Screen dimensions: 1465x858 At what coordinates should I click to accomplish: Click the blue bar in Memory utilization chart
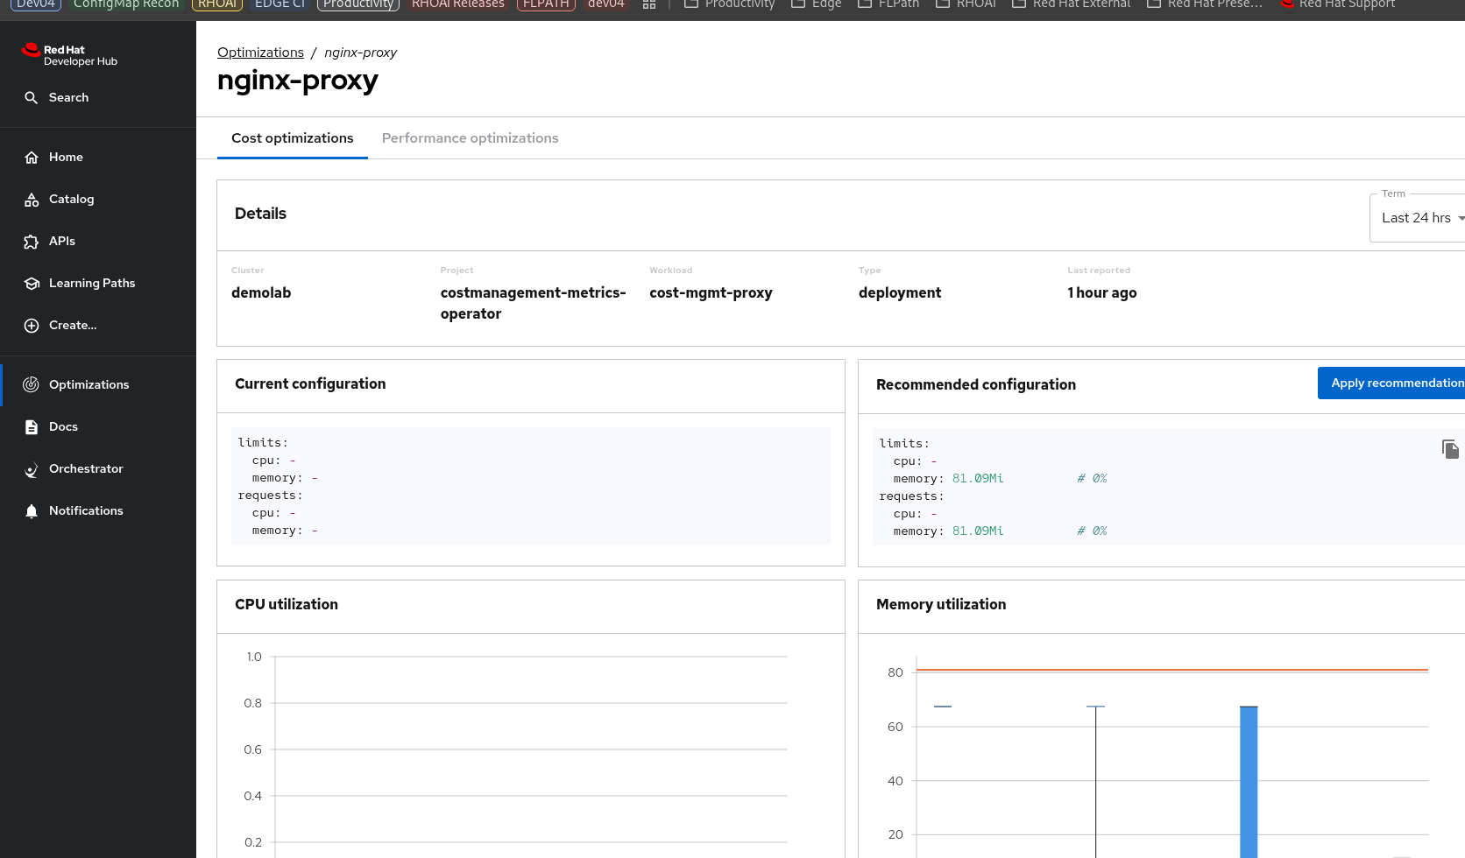coord(1249,779)
